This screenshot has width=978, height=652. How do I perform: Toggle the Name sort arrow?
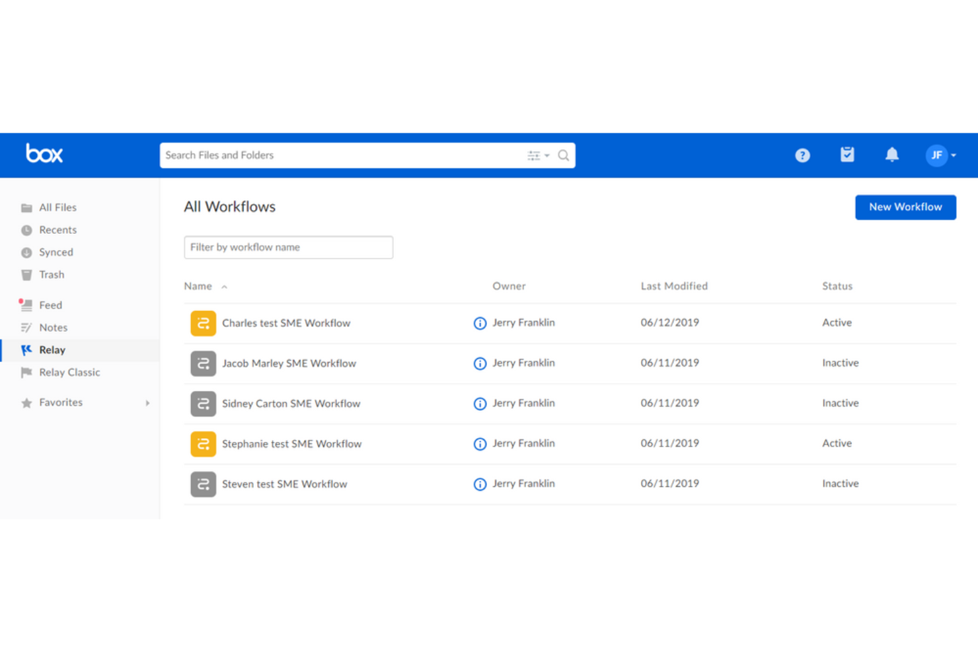224,287
